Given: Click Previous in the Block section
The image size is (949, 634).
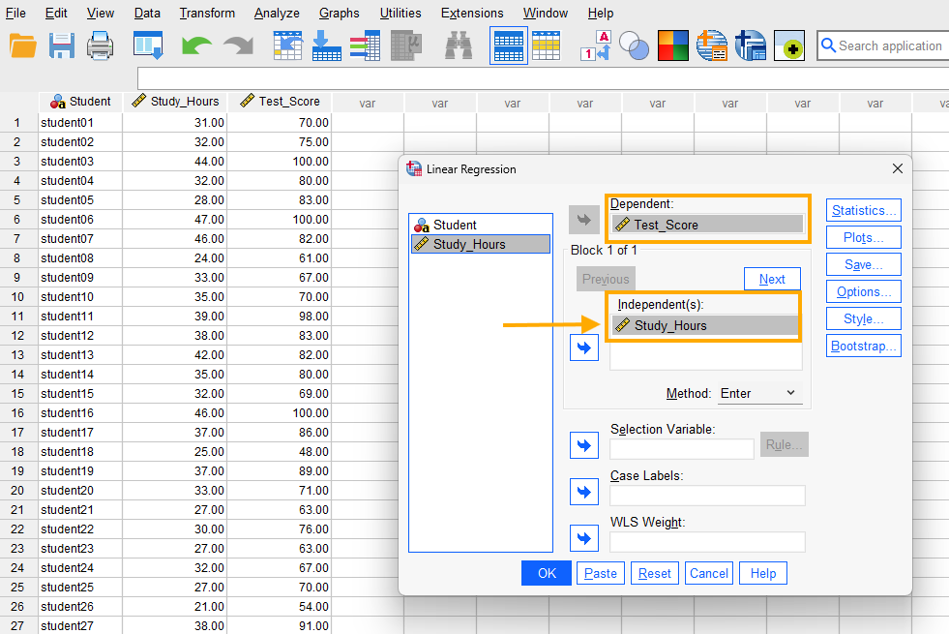Looking at the screenshot, I should click(606, 279).
